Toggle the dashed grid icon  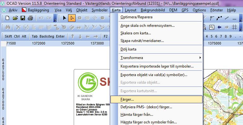point(234,27)
